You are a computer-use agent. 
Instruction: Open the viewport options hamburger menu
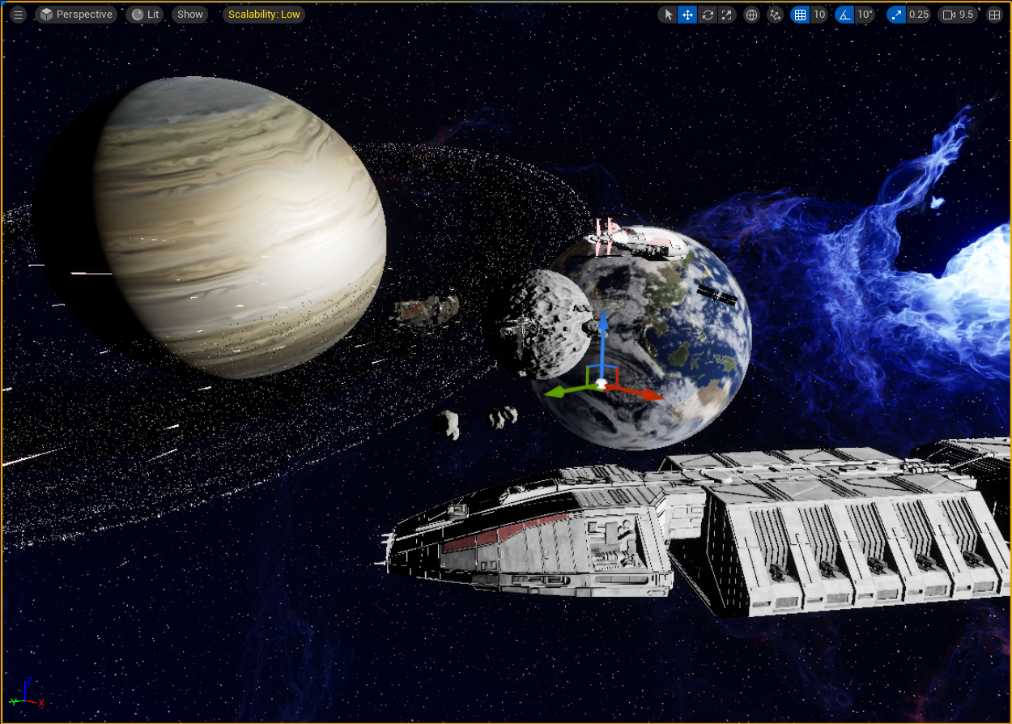pos(18,15)
